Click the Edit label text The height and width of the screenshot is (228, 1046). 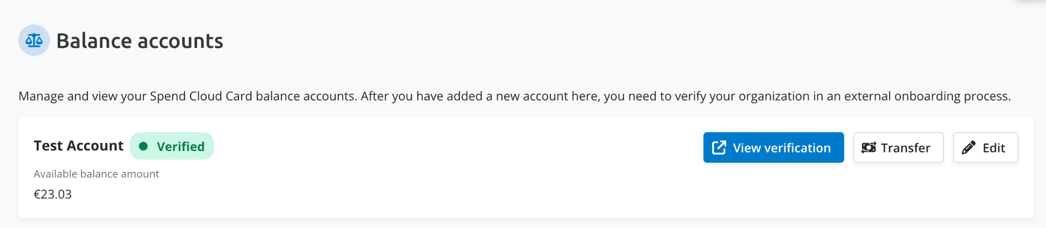point(994,148)
